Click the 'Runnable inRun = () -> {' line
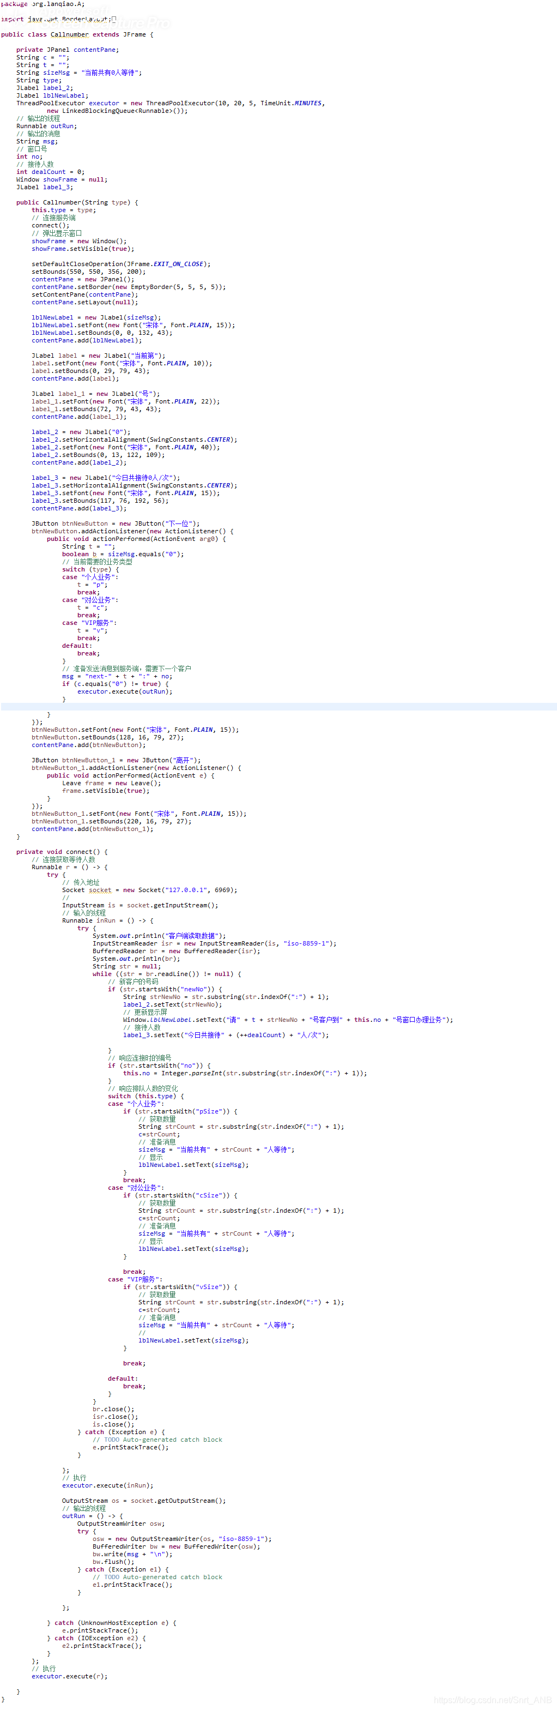The width and height of the screenshot is (557, 1710). 108,921
